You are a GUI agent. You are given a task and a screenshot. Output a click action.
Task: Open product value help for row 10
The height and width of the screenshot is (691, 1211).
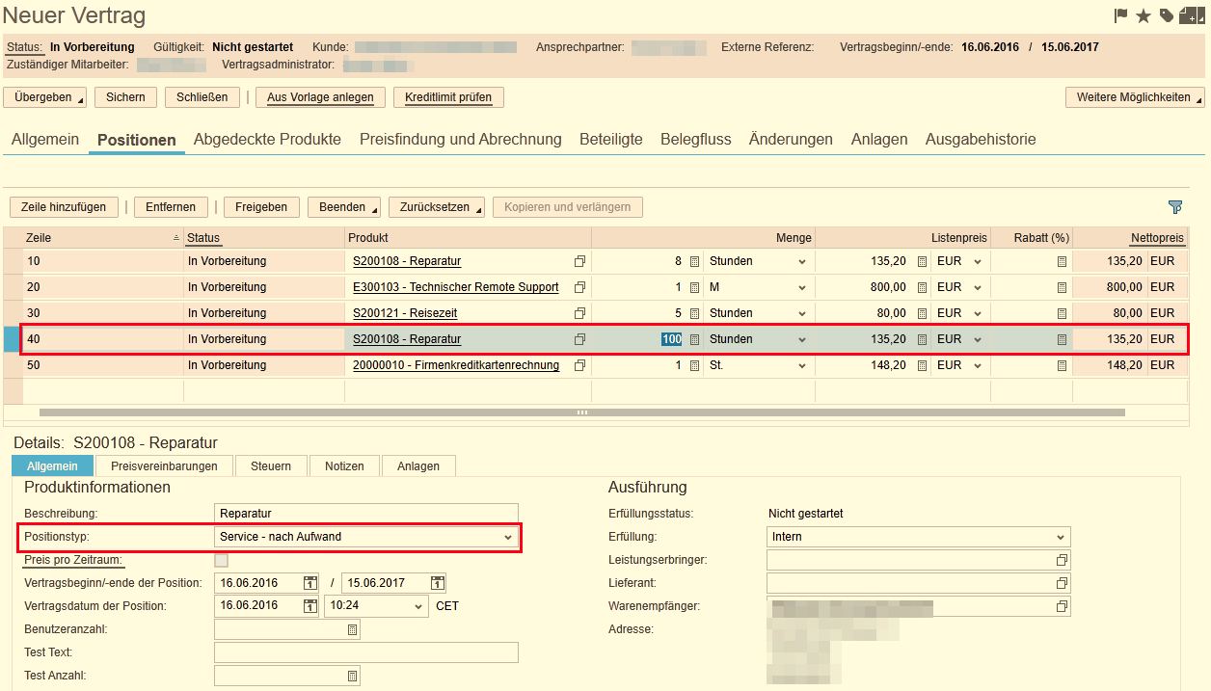click(579, 261)
